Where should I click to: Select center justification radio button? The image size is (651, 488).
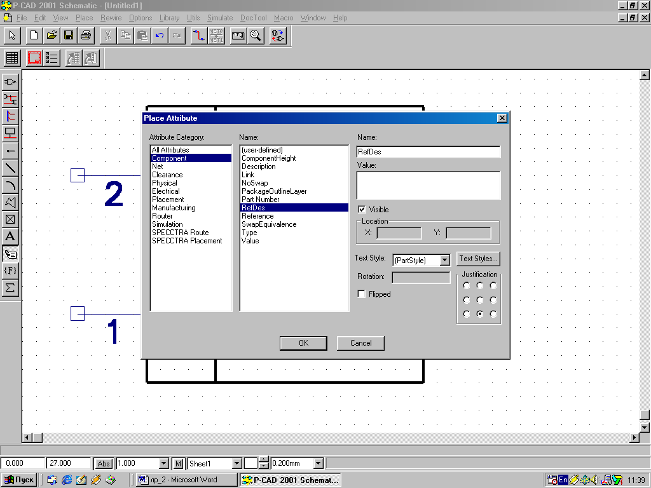479,300
